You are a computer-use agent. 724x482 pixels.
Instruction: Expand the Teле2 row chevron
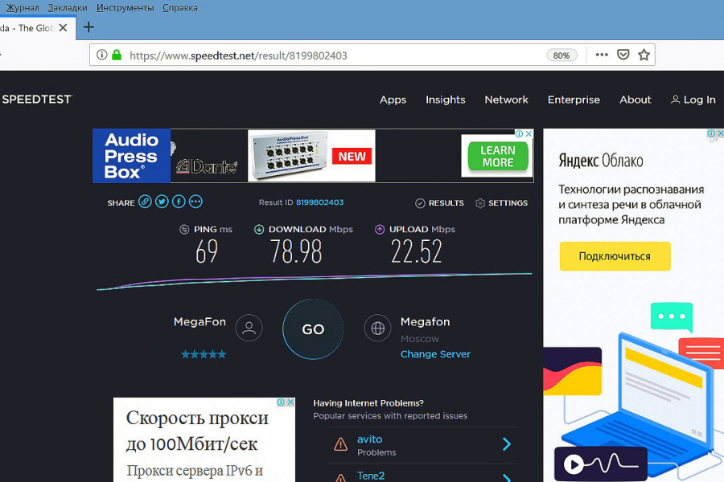point(507,477)
